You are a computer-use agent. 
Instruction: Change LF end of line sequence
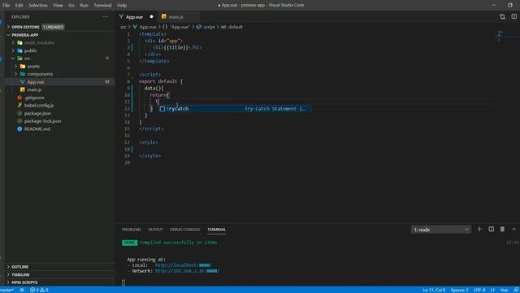click(492, 290)
